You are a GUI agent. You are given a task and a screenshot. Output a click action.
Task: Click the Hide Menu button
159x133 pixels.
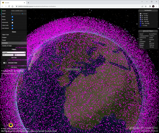point(14,67)
